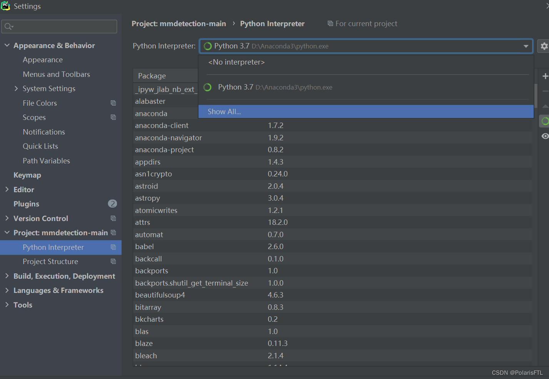Expand the System Settings node
The height and width of the screenshot is (379, 549).
tap(16, 88)
